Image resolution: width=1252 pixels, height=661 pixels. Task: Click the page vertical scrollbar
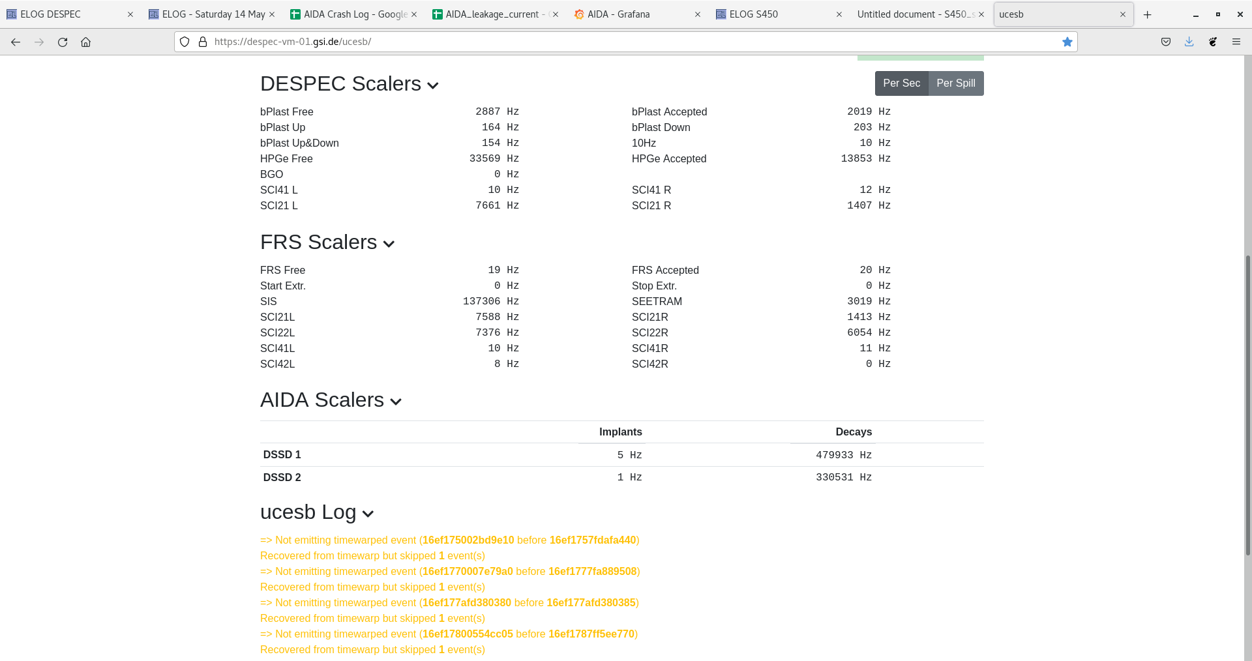click(x=1247, y=404)
